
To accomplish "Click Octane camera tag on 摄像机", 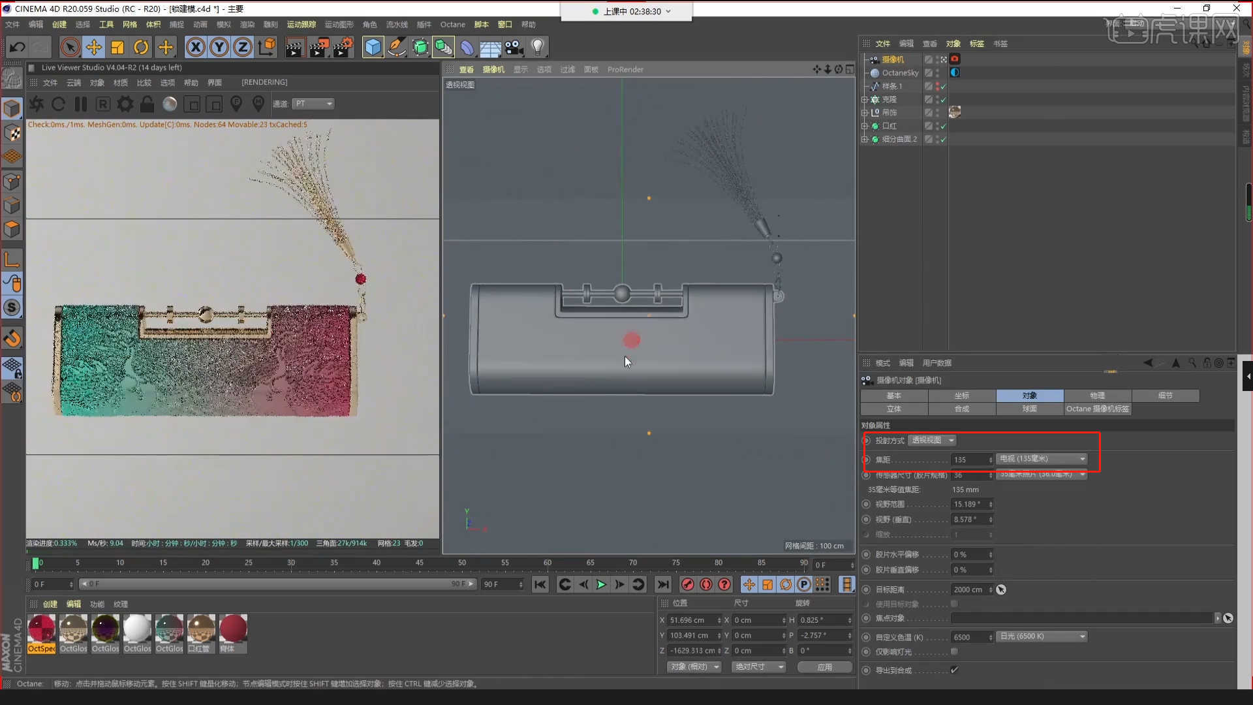I will click(x=955, y=59).
